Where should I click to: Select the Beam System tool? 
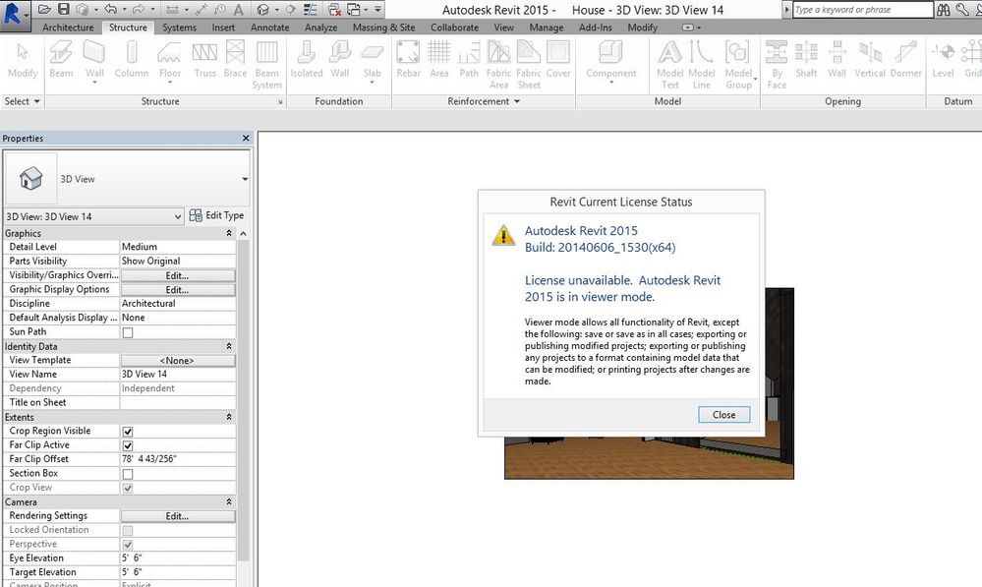(x=266, y=65)
